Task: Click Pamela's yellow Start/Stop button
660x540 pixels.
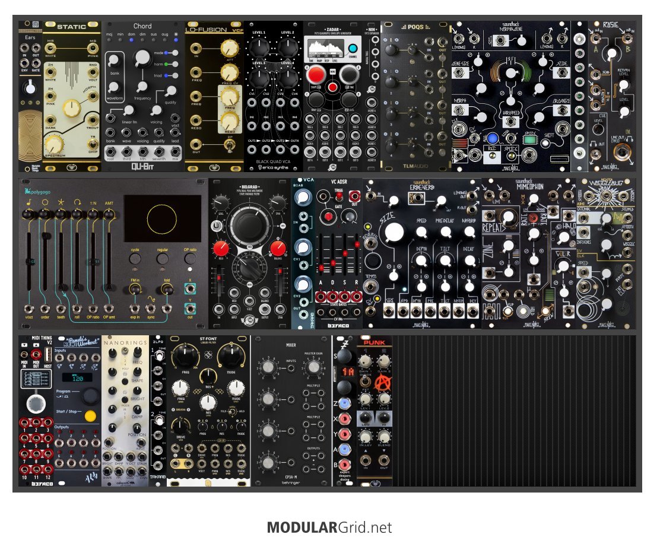Action: click(x=90, y=416)
